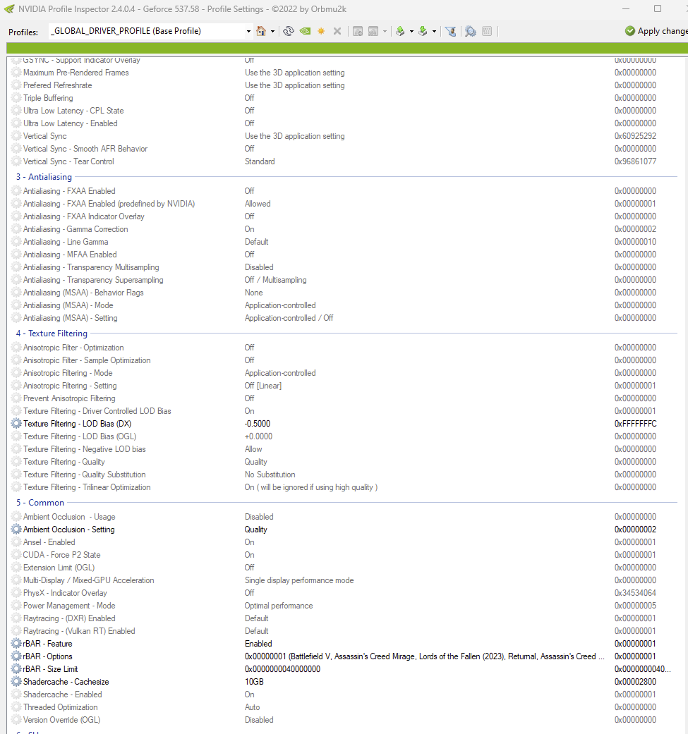Click the Optimal performance value
The width and height of the screenshot is (688, 734).
click(x=279, y=606)
